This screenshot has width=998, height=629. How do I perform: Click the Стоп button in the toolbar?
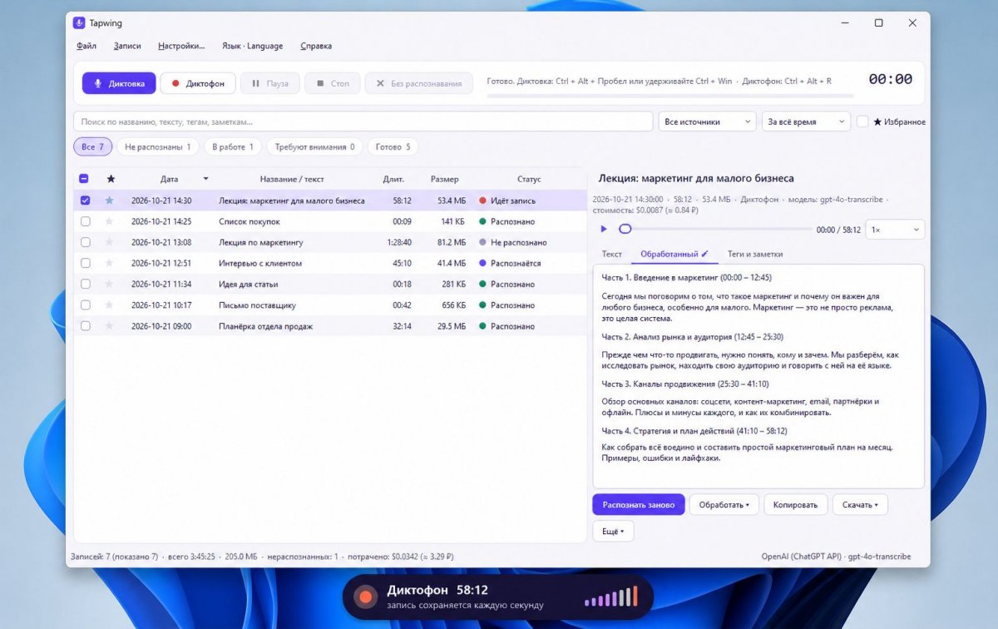click(333, 83)
